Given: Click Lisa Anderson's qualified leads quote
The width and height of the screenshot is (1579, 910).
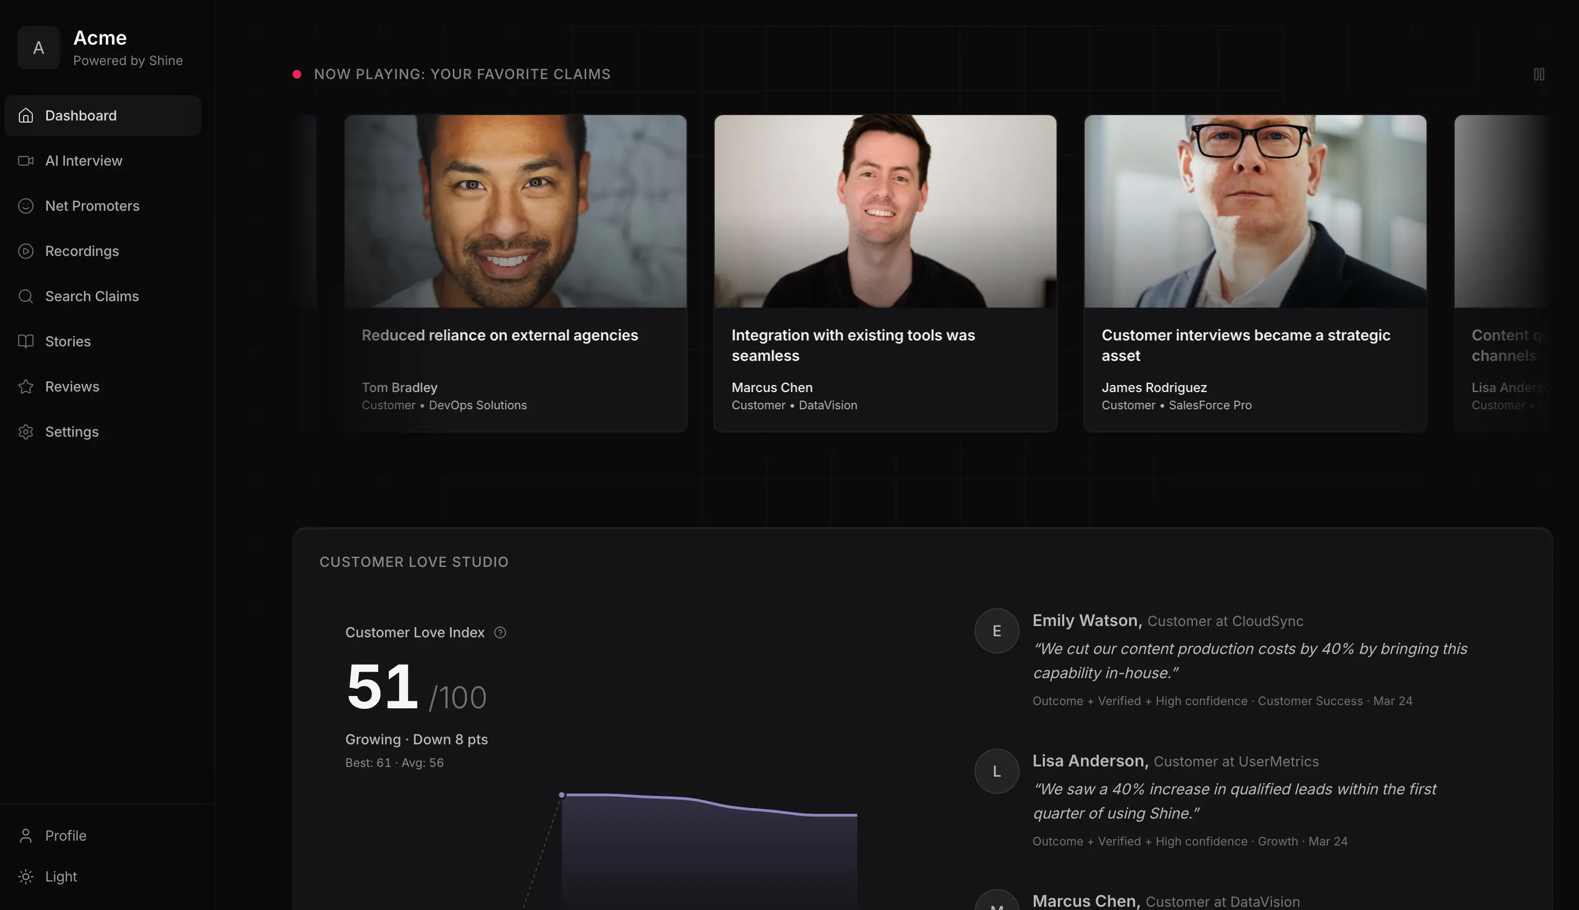Looking at the screenshot, I should pyautogui.click(x=1235, y=801).
